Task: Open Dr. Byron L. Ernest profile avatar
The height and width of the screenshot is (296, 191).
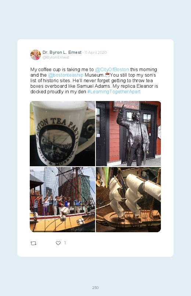Action: point(36,55)
